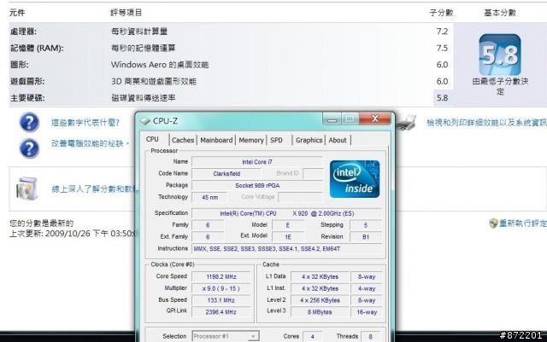Click the question mark icon beside 這些數字代表什麼
Viewport: 547px width, 342px height.
pyautogui.click(x=29, y=122)
